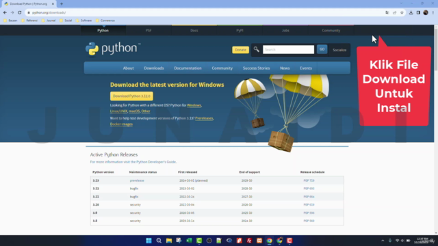Image resolution: width=438 pixels, height=246 pixels.
Task: Click the GO search button
Action: click(322, 49)
